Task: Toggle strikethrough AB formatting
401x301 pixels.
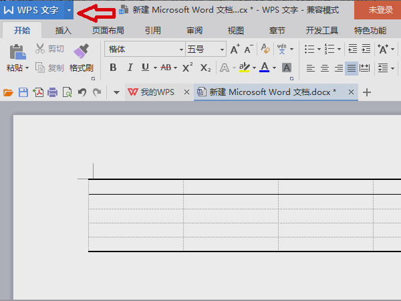Action: tap(166, 68)
